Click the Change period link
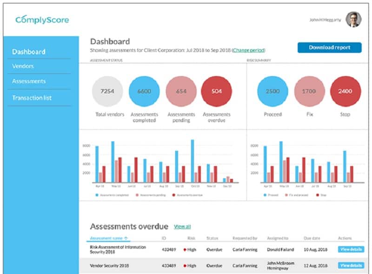Screen dimensions: 372x274 pyautogui.click(x=248, y=50)
